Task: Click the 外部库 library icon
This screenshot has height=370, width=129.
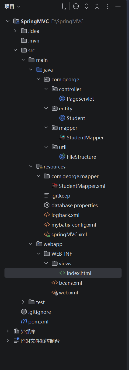Action: point(16,331)
